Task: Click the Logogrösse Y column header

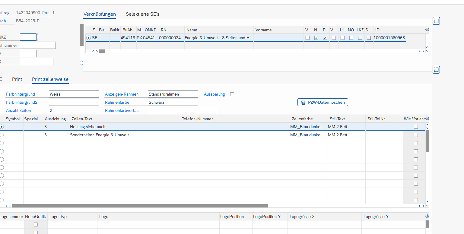Action: (393, 217)
